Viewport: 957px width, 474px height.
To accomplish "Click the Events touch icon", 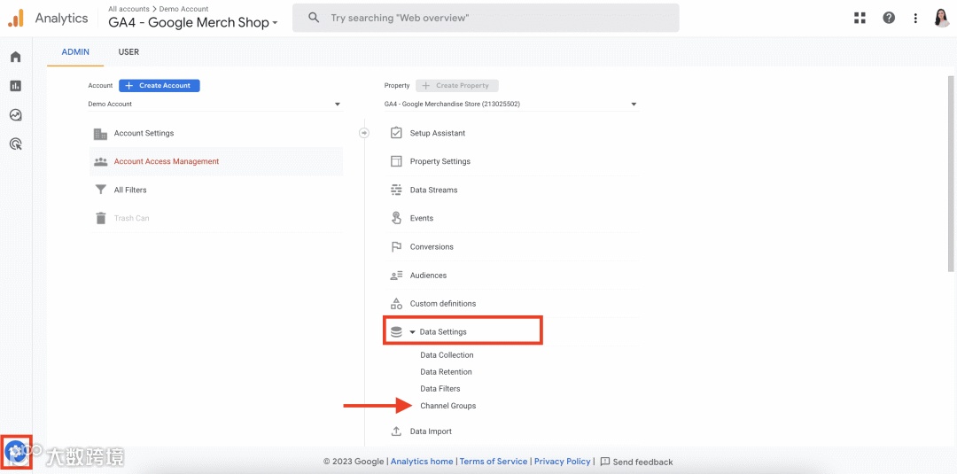I will tap(396, 218).
